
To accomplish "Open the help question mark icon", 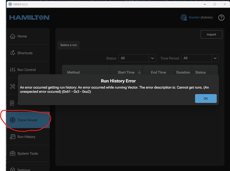I will tap(221, 18).
